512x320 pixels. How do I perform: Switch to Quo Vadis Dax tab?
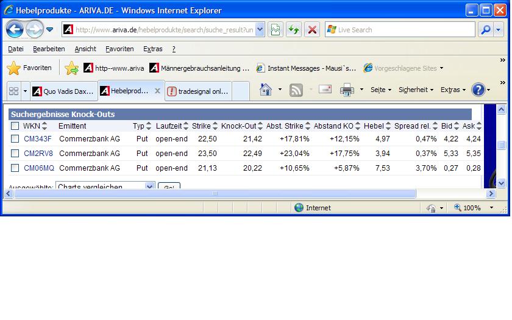tap(64, 91)
